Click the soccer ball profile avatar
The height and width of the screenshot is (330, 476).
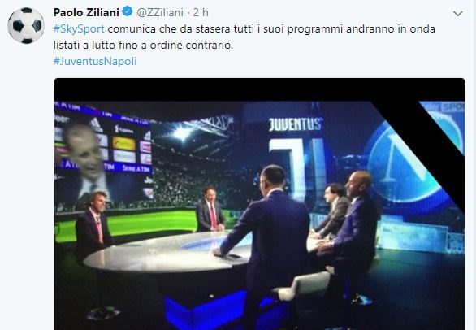click(x=26, y=25)
